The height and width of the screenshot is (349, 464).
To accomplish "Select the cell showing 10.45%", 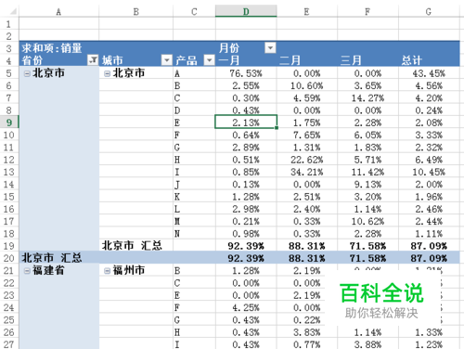I will (429, 172).
